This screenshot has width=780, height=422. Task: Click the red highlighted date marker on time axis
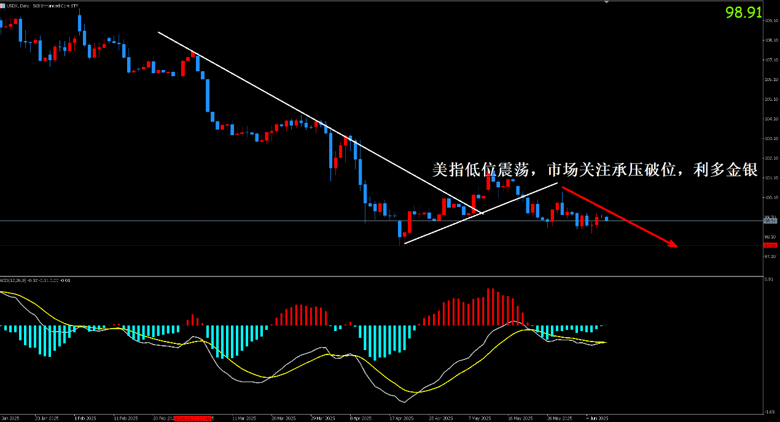pyautogui.click(x=193, y=418)
